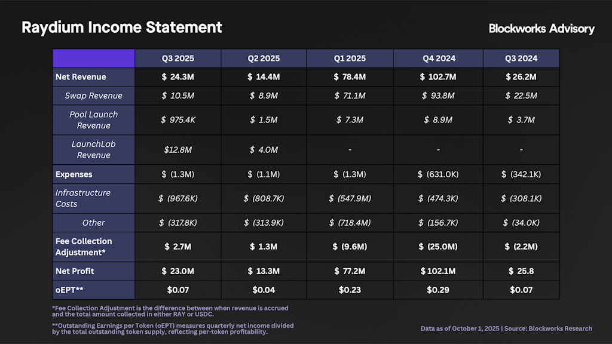
Task: Select the Pool Launch Revenue row label
Action: [93, 120]
